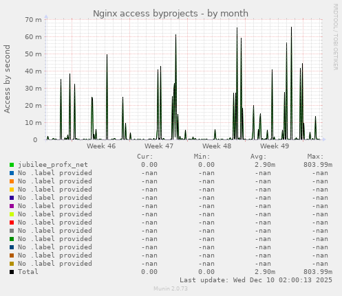
Task: Click the 'Week 49' x-axis label
Action: point(275,146)
